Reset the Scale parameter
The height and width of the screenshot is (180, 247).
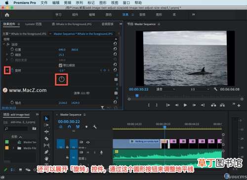(115, 54)
